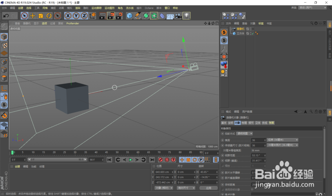The width and height of the screenshot is (332, 196).
Task: Click rotation H field 43.65°
Action: 208,172
